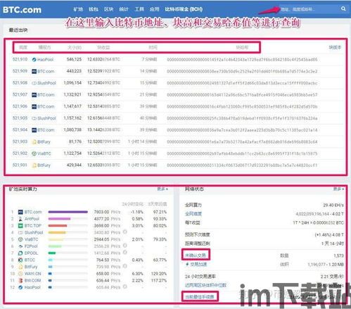
Task: Click info icon beside F2Pool hashrate
Action: pyautogui.click(x=125, y=246)
